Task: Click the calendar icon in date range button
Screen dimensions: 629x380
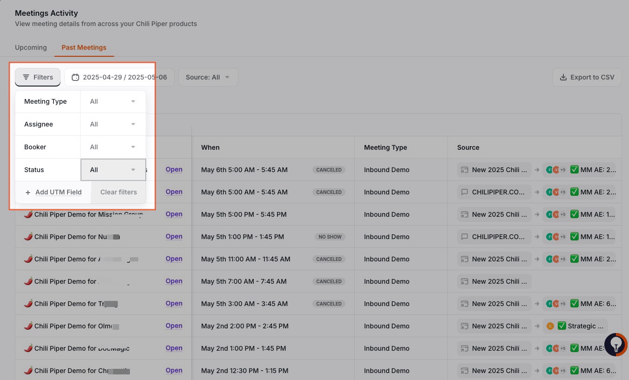Action: coord(75,77)
